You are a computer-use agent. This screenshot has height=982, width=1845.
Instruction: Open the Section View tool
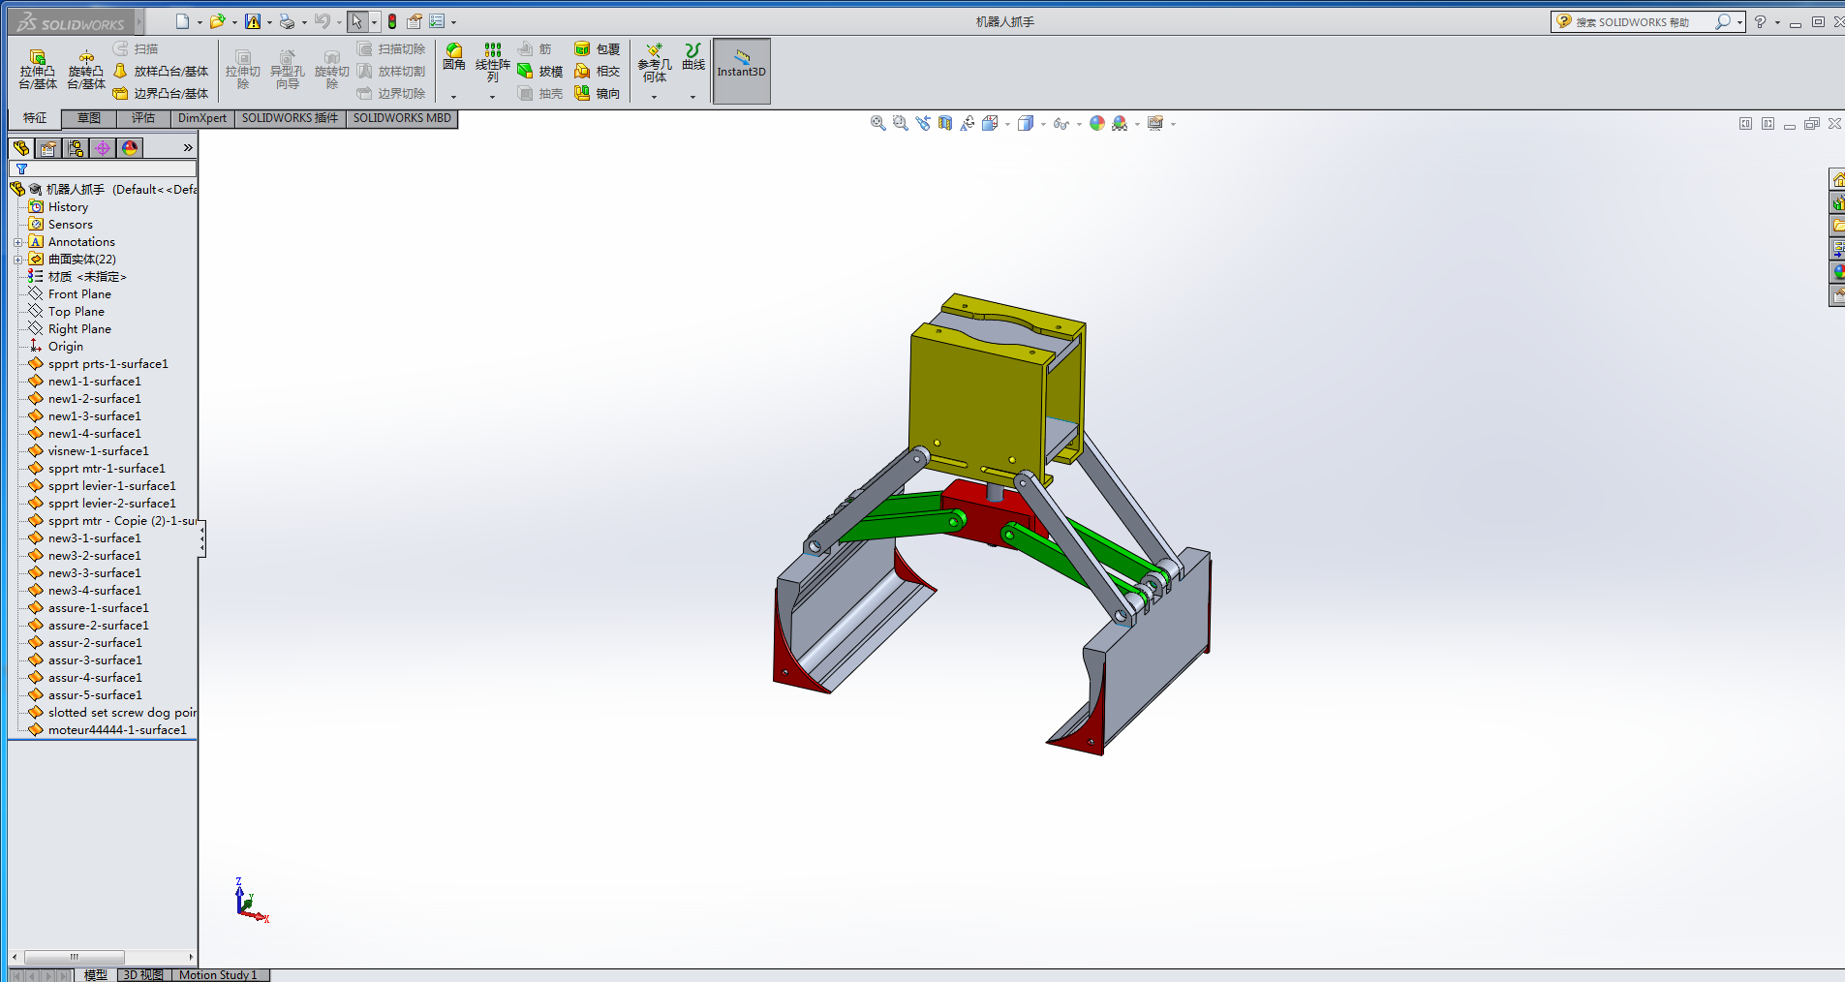(x=945, y=123)
